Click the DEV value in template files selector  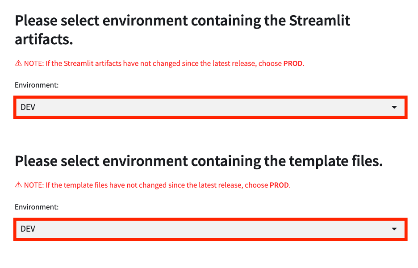click(28, 229)
